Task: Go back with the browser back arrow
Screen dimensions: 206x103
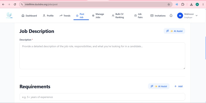Action: point(3,4)
